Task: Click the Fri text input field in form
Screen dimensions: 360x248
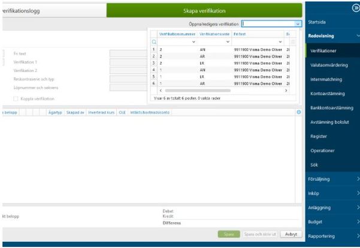Action: pos(128,53)
